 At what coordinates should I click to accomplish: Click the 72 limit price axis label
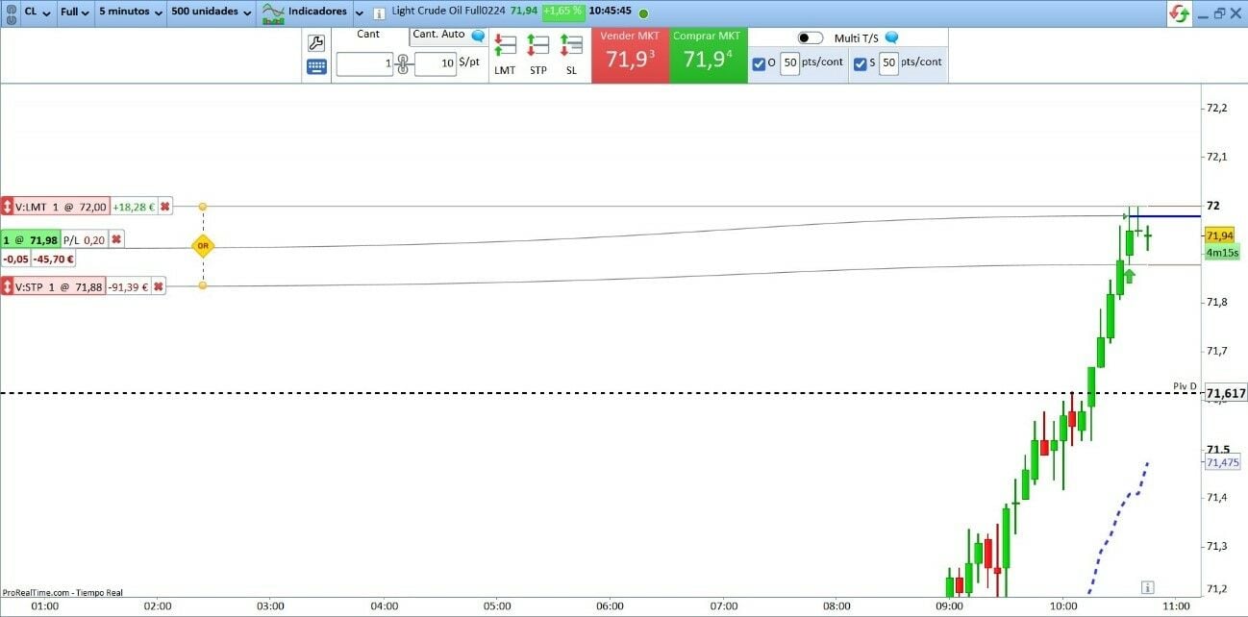tap(1212, 206)
